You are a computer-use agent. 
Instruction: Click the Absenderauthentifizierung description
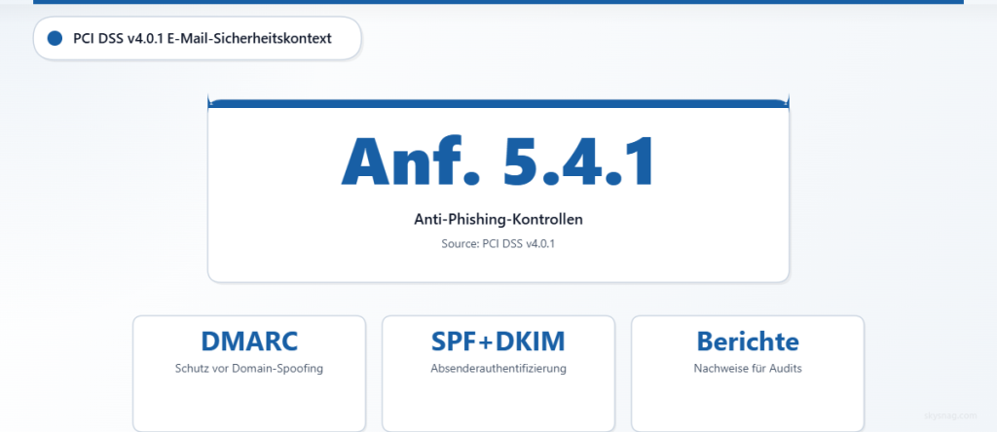(x=498, y=369)
